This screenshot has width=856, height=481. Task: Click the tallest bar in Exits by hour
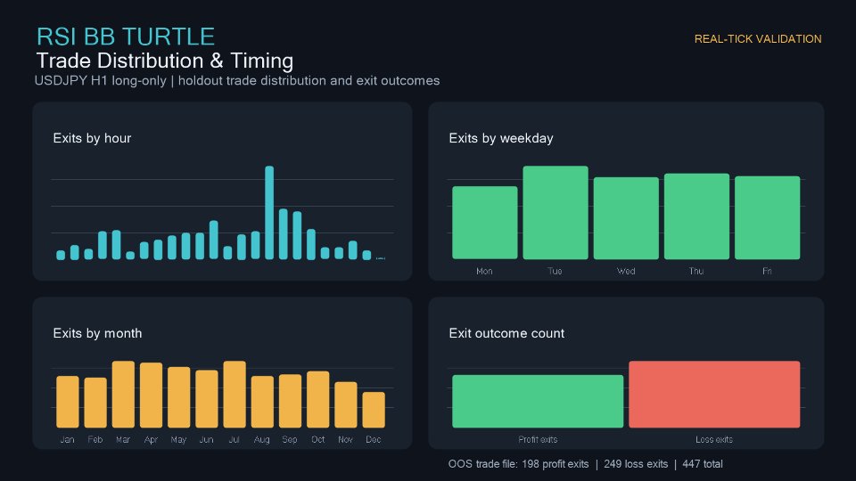[269, 213]
